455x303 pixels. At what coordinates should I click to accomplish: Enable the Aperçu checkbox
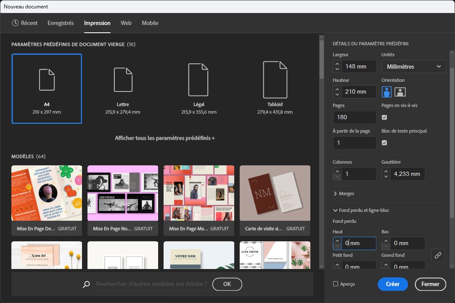336,284
